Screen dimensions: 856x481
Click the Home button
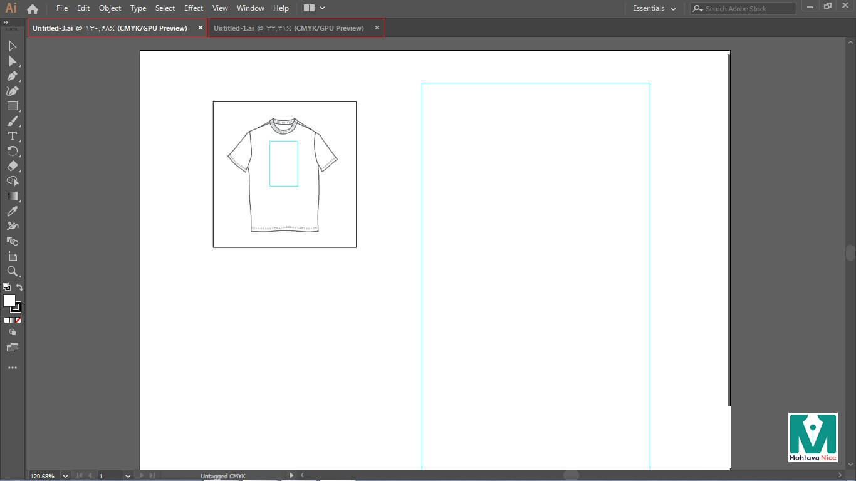tap(33, 9)
